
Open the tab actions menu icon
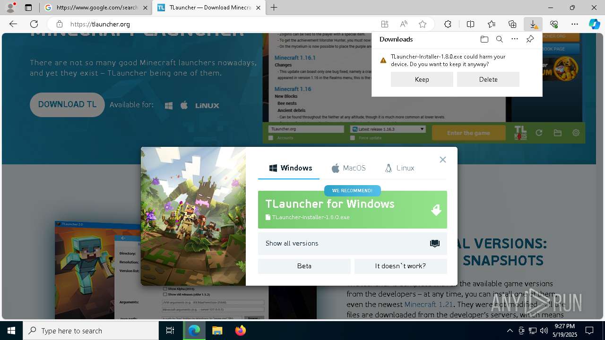[28, 8]
